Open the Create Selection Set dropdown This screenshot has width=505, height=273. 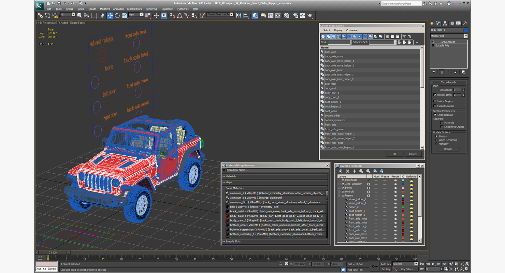[231, 14]
